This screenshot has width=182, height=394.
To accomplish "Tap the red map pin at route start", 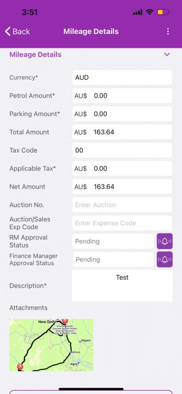I will 20,366.
